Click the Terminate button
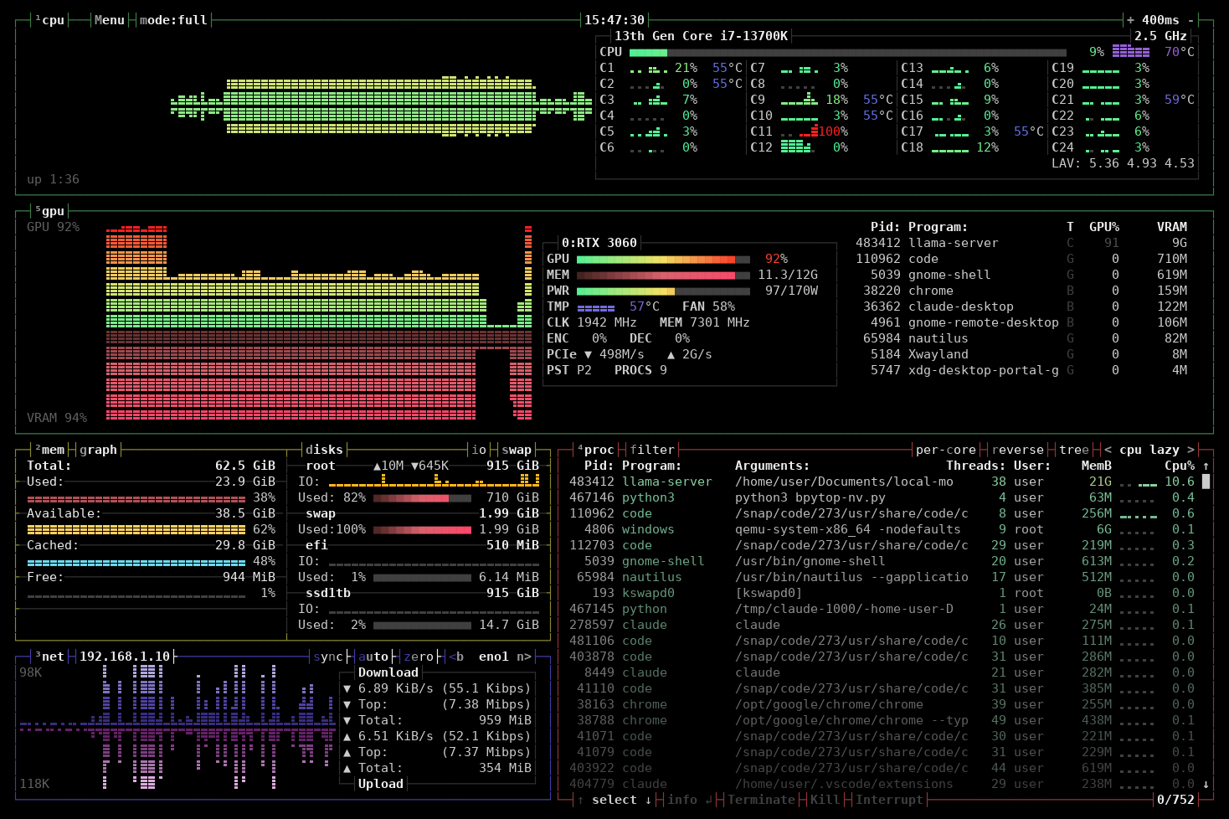The height and width of the screenshot is (819, 1229). [x=761, y=800]
